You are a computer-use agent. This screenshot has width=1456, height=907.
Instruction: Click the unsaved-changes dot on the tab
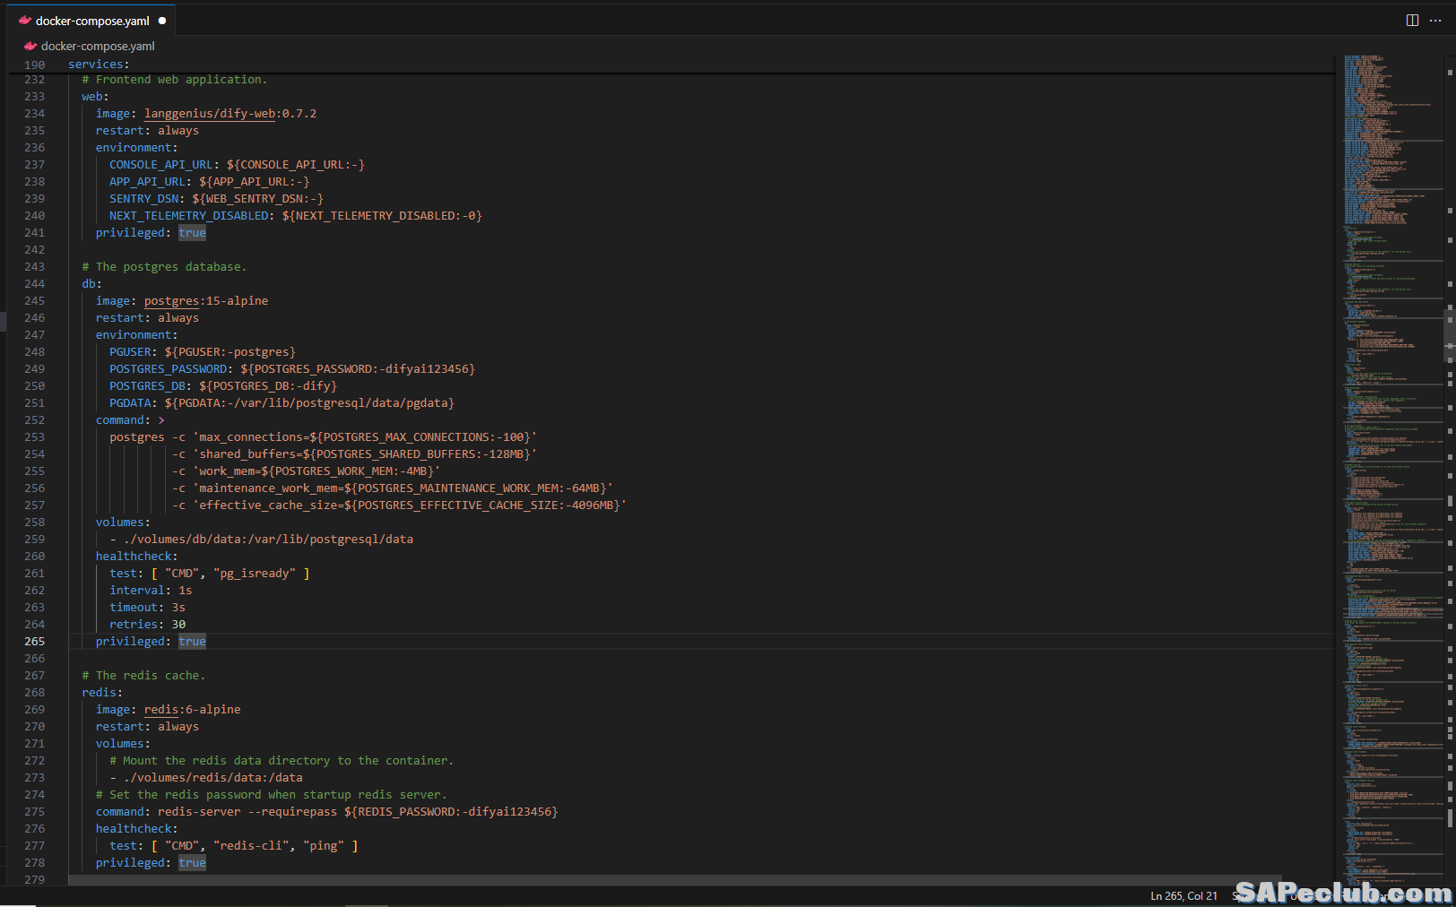pyautogui.click(x=162, y=21)
